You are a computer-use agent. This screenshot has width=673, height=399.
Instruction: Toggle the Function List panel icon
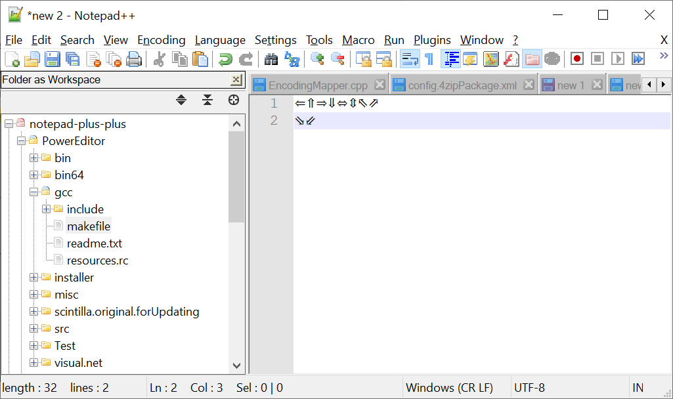pyautogui.click(x=511, y=59)
